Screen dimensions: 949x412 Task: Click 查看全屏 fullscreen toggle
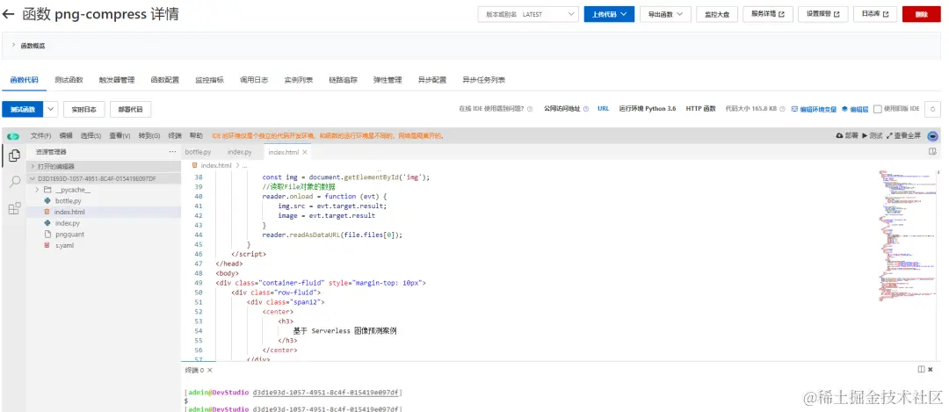(x=903, y=135)
